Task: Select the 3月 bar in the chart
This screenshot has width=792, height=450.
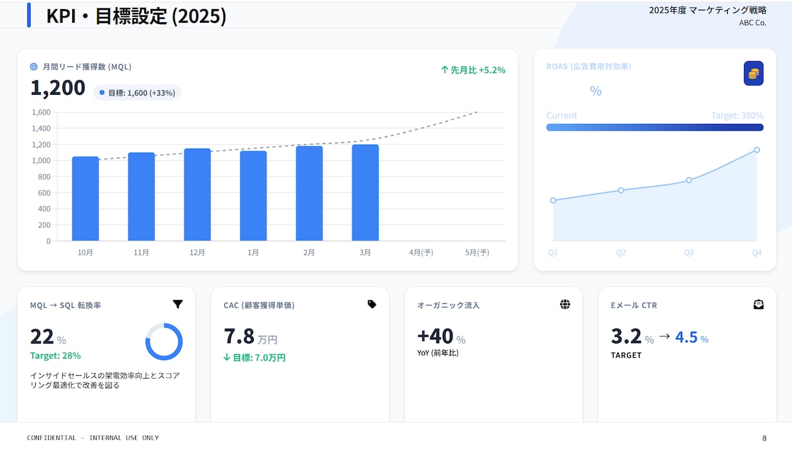Action: [x=365, y=193]
